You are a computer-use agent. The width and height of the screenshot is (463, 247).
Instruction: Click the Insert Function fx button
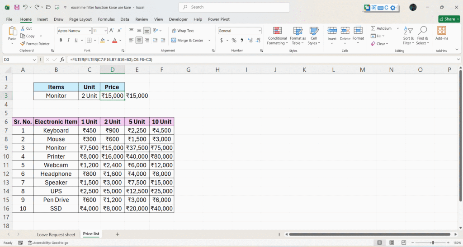click(x=62, y=59)
